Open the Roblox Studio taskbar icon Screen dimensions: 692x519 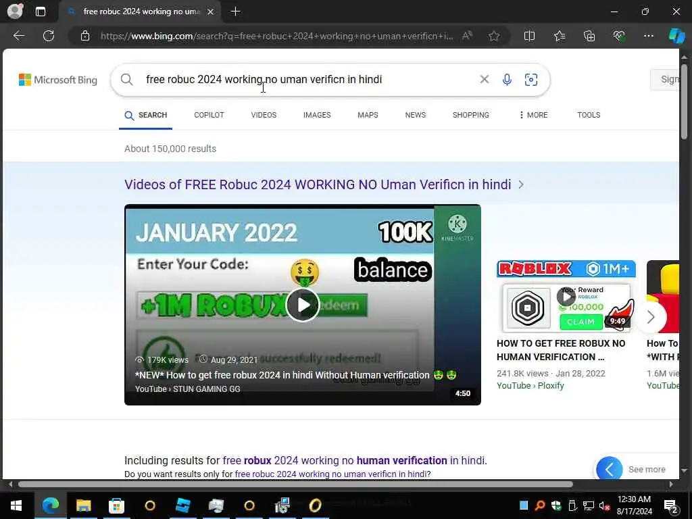(182, 505)
